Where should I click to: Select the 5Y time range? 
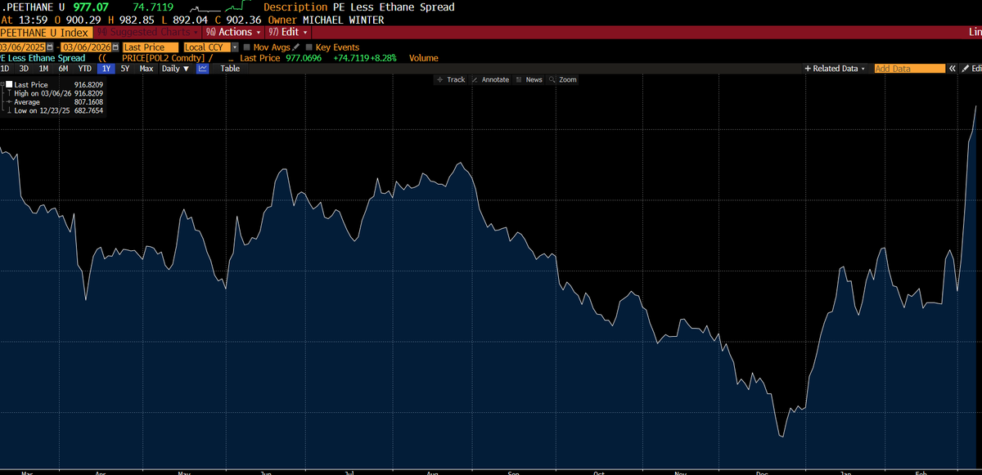pyautogui.click(x=125, y=69)
